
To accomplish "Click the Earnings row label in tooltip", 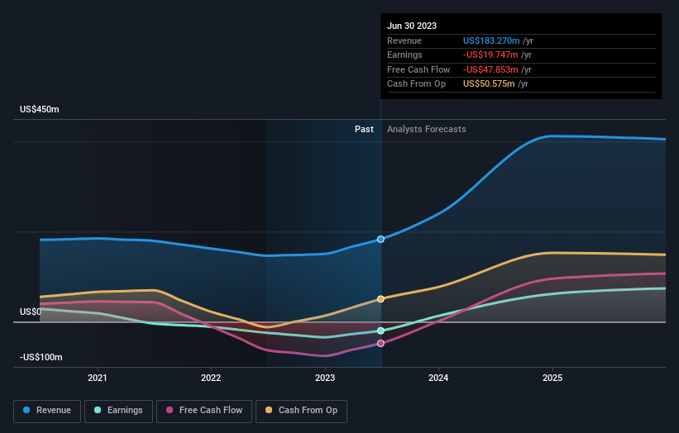I will pyautogui.click(x=404, y=55).
